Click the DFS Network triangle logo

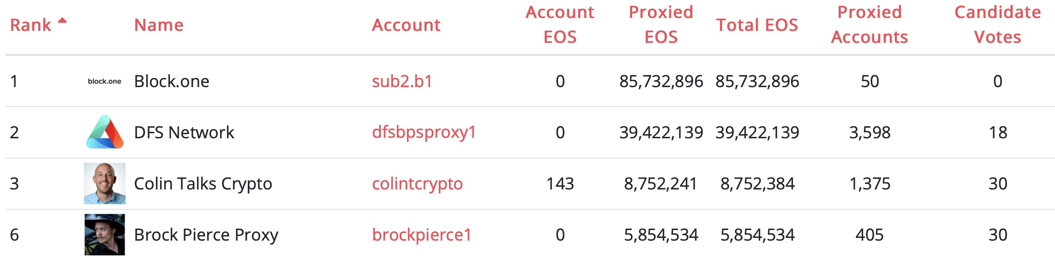click(105, 132)
